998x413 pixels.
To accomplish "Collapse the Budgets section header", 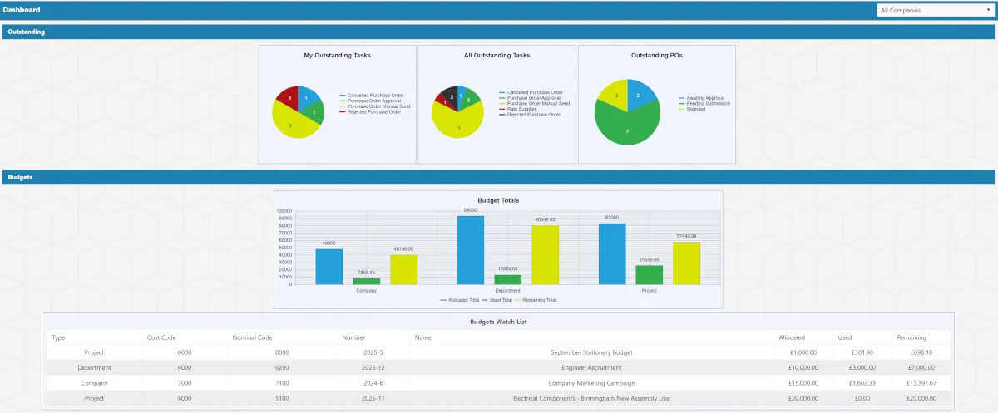I will coord(498,177).
